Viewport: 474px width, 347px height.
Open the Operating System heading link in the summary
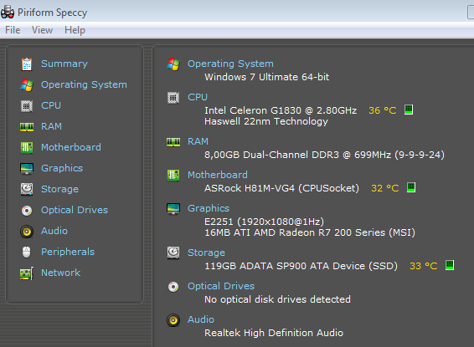pos(230,64)
